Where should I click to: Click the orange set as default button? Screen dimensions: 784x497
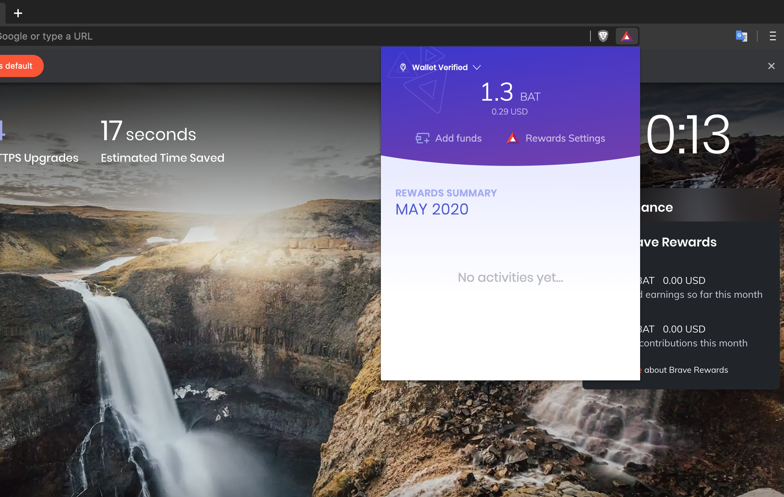tap(19, 66)
